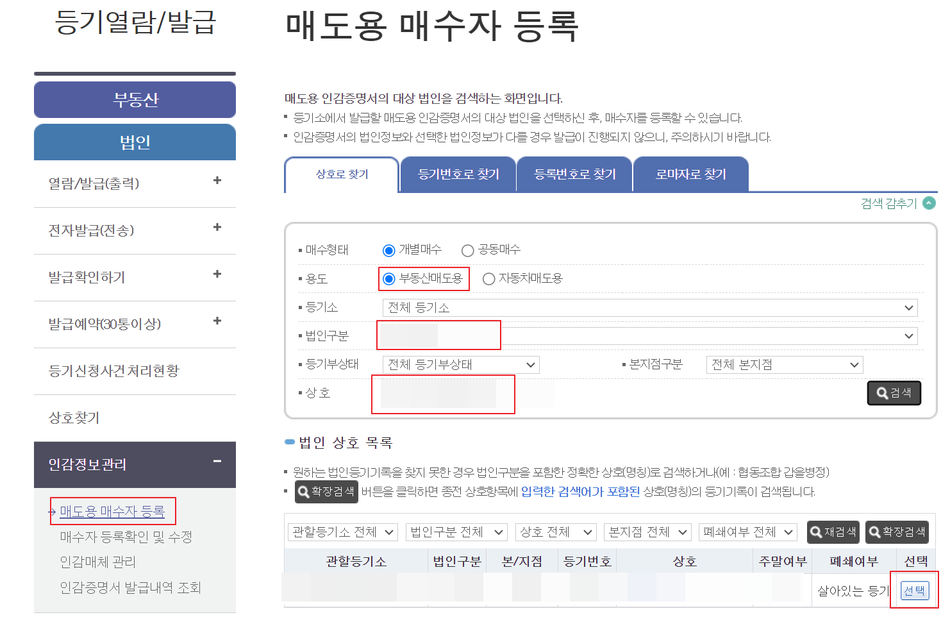Screen dimensions: 950x622
Task: Select the 개별매수 radio button
Action: click(388, 250)
